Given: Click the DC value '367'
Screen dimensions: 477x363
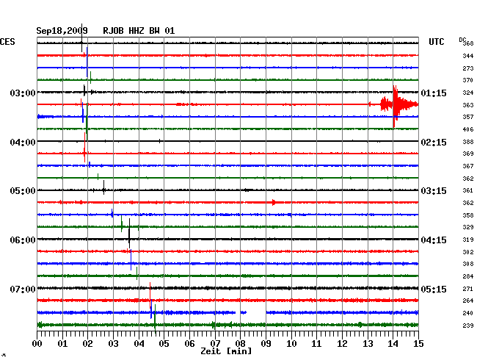Looking at the screenshot, I should point(468,166).
